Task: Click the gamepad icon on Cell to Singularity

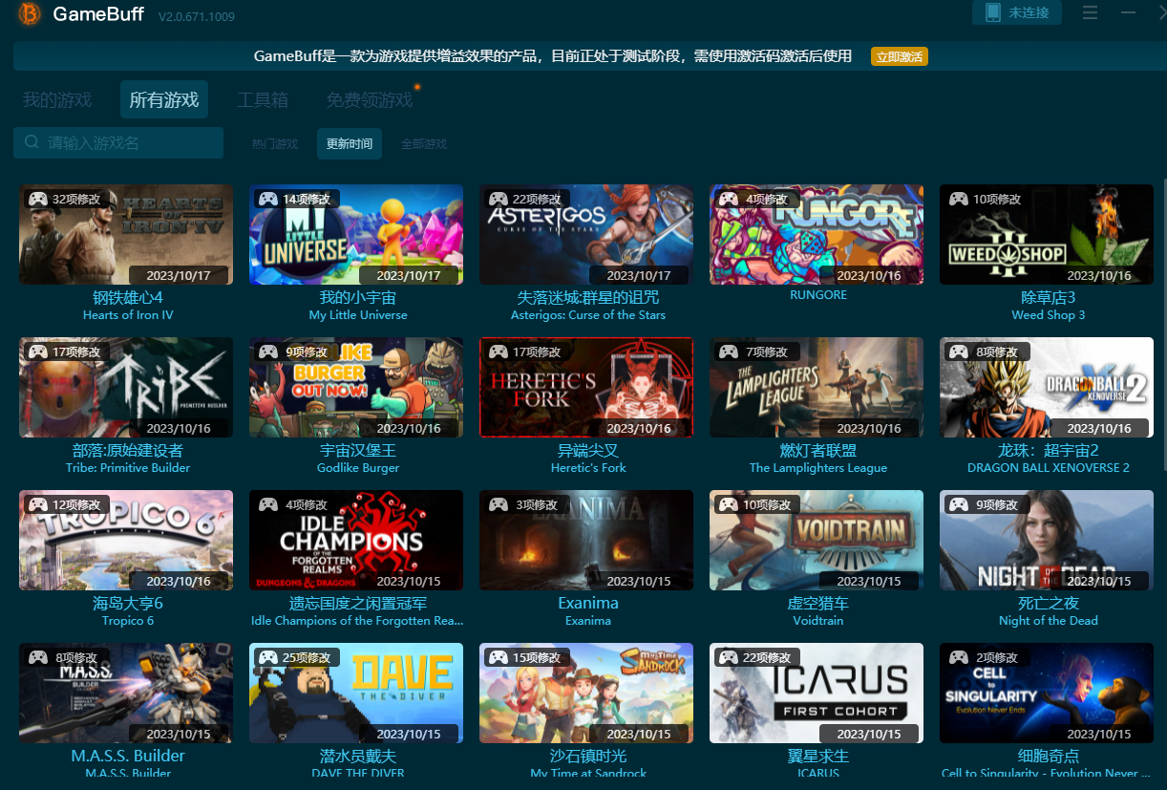Action: point(958,657)
